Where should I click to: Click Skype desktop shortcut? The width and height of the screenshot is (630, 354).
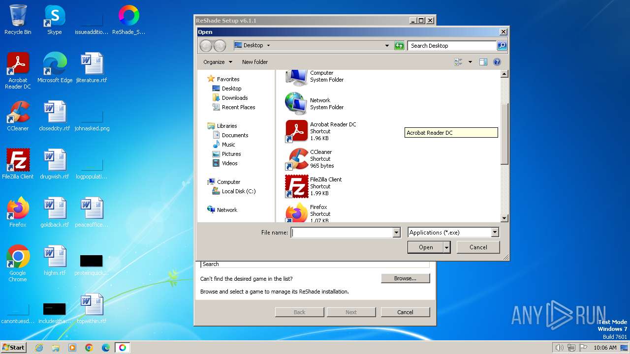[55, 20]
